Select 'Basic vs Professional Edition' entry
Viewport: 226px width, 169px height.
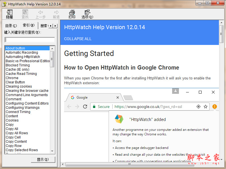click(28, 61)
